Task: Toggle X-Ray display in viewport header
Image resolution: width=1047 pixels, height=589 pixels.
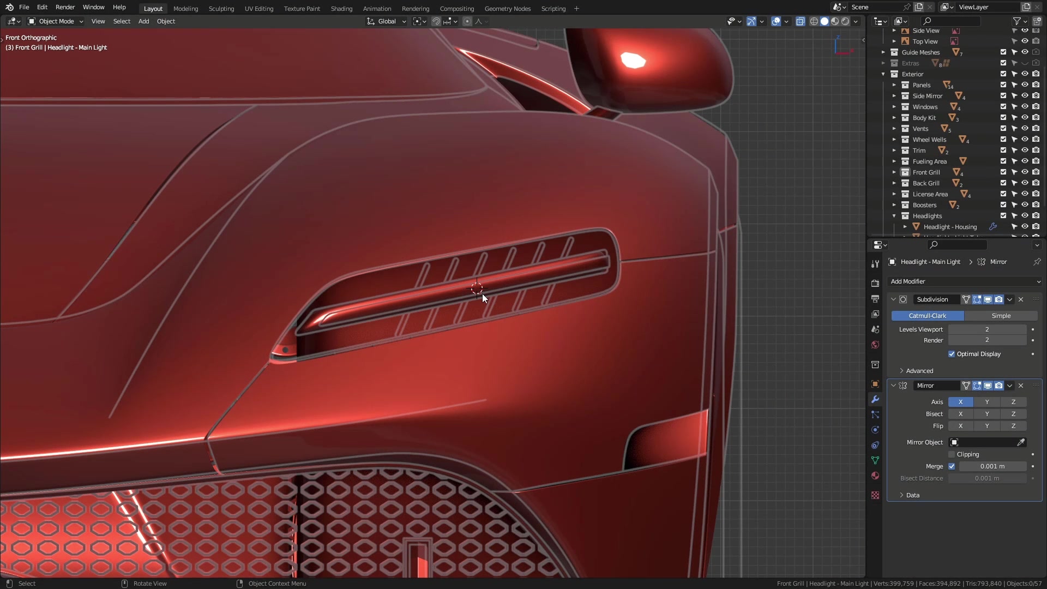Action: pos(800,21)
